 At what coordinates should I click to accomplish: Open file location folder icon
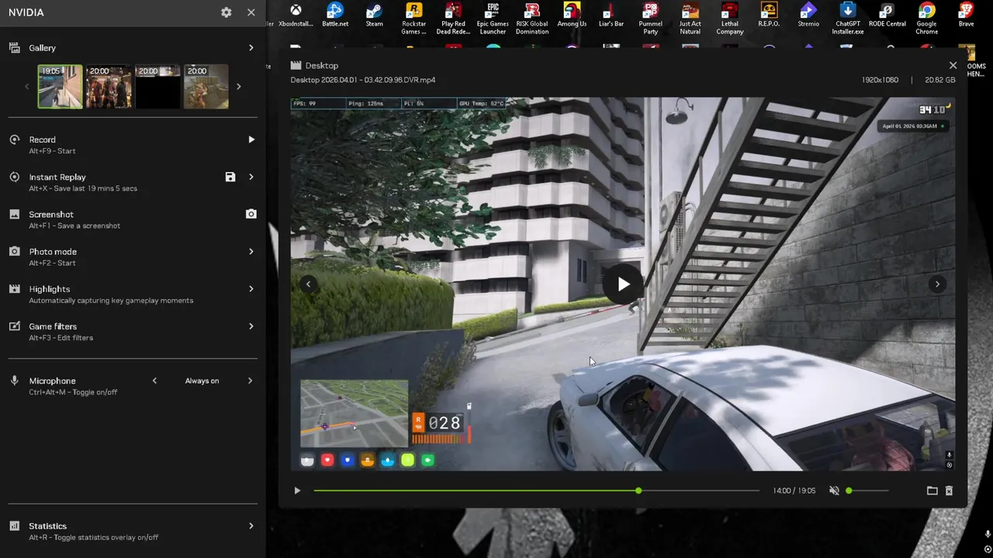(x=932, y=491)
